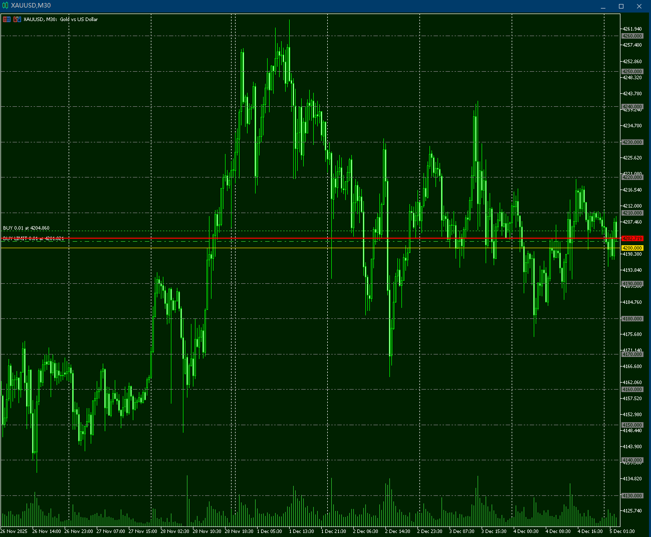Click the 4175.680 price scale value

[632, 334]
